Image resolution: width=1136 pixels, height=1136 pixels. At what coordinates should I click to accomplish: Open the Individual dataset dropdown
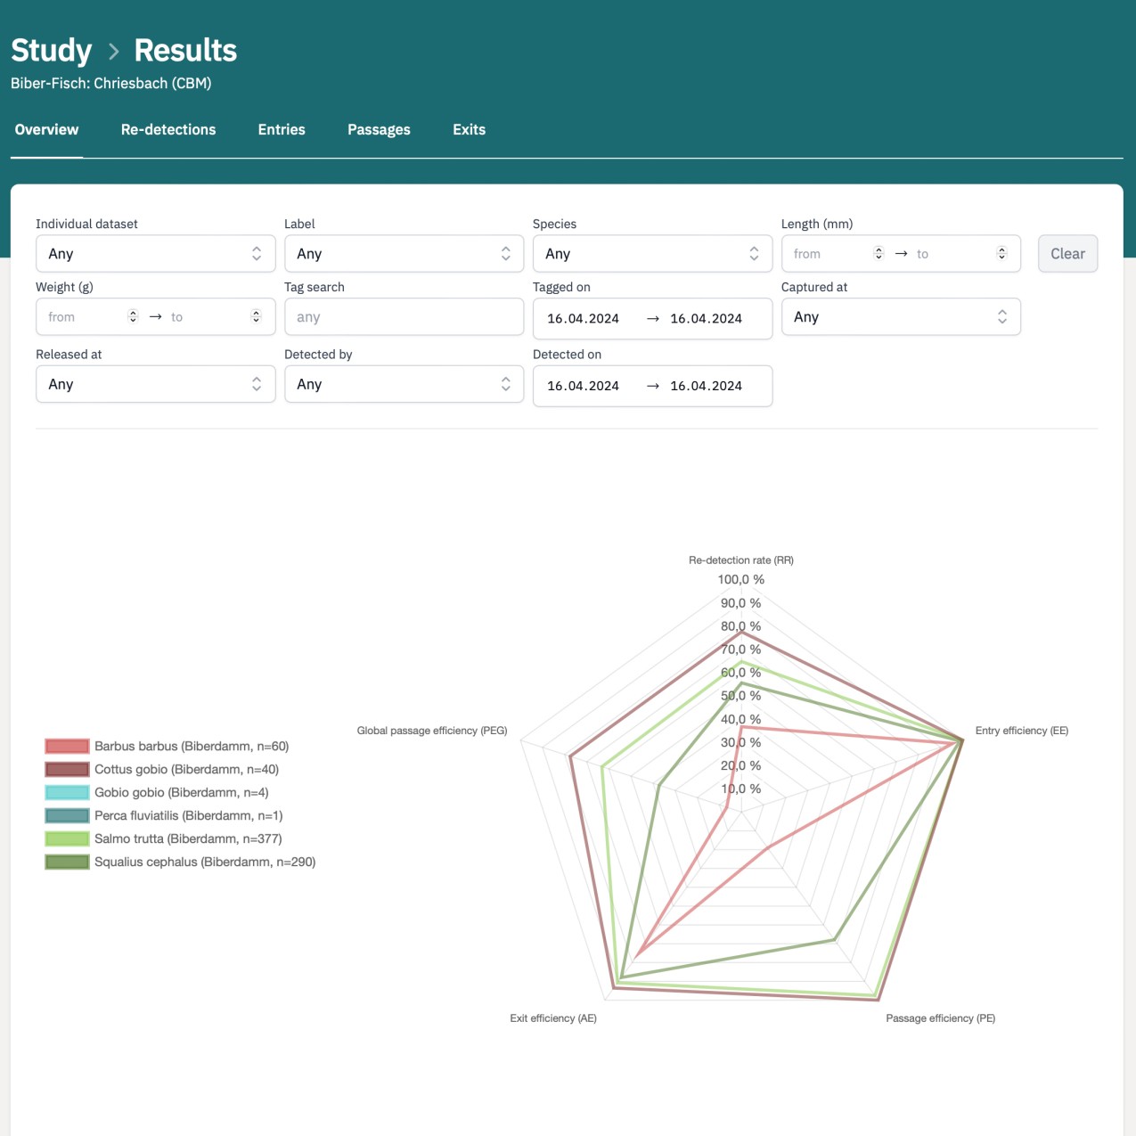click(x=155, y=254)
